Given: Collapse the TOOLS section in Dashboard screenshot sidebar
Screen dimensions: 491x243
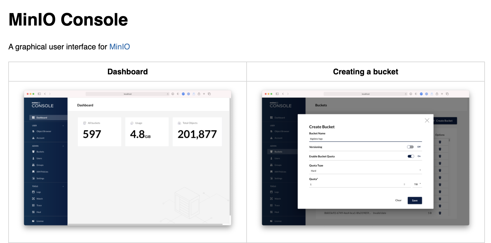Looking at the screenshot, I should (x=63, y=186).
